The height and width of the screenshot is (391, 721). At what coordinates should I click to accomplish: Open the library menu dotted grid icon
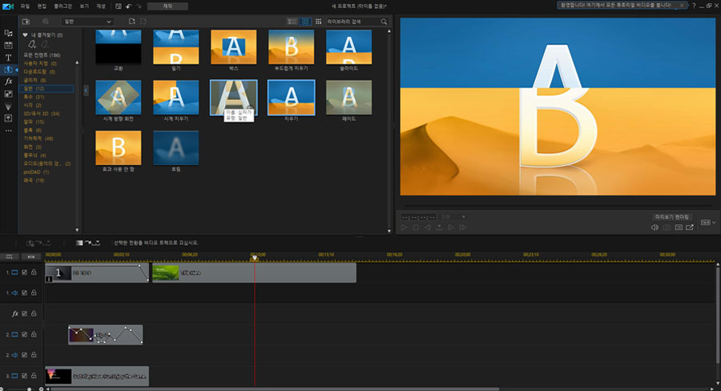pos(318,22)
